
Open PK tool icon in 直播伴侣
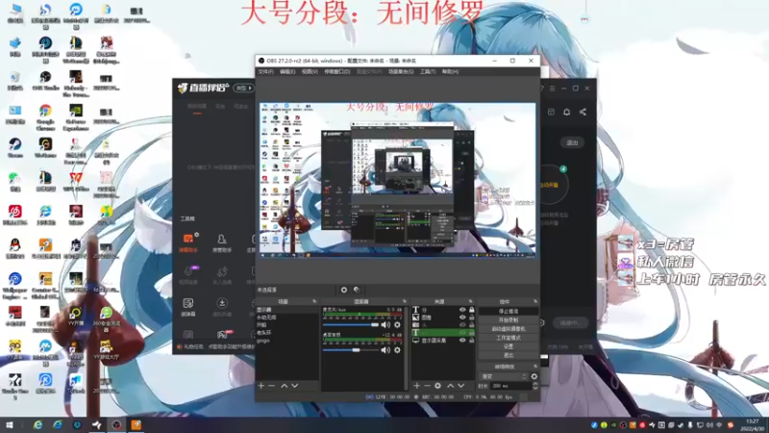[x=222, y=335]
